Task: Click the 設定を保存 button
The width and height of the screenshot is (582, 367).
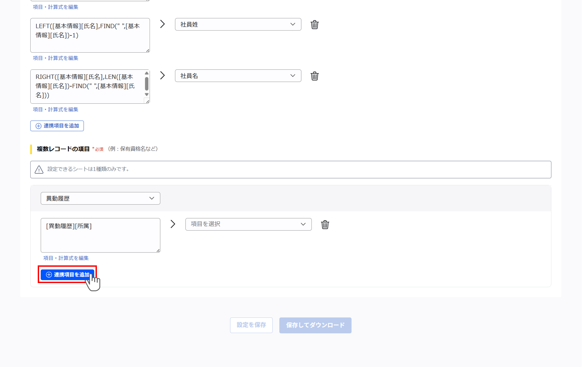Action: (251, 325)
